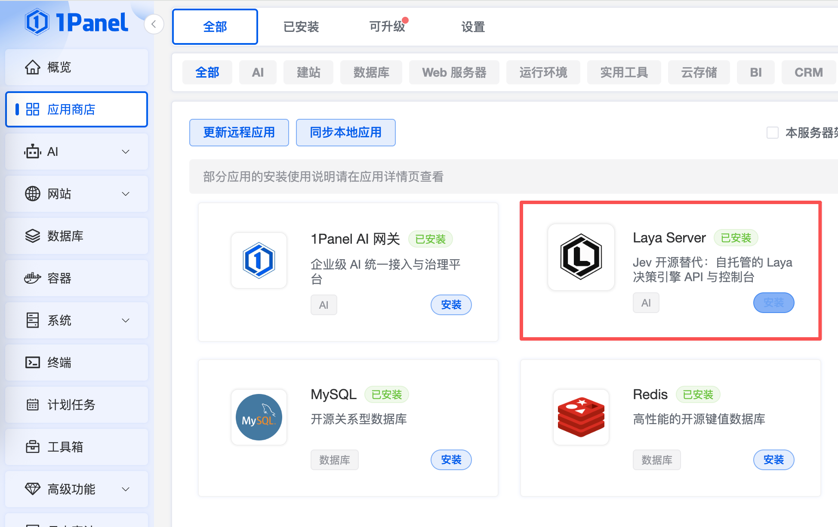Image resolution: width=838 pixels, height=527 pixels.
Task: Expand the AI sidebar menu chevron
Action: tap(126, 152)
